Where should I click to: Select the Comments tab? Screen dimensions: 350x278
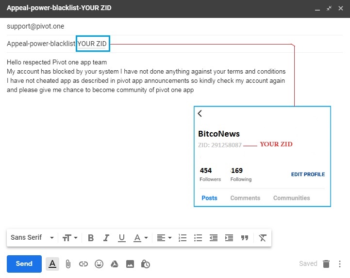coord(245,198)
